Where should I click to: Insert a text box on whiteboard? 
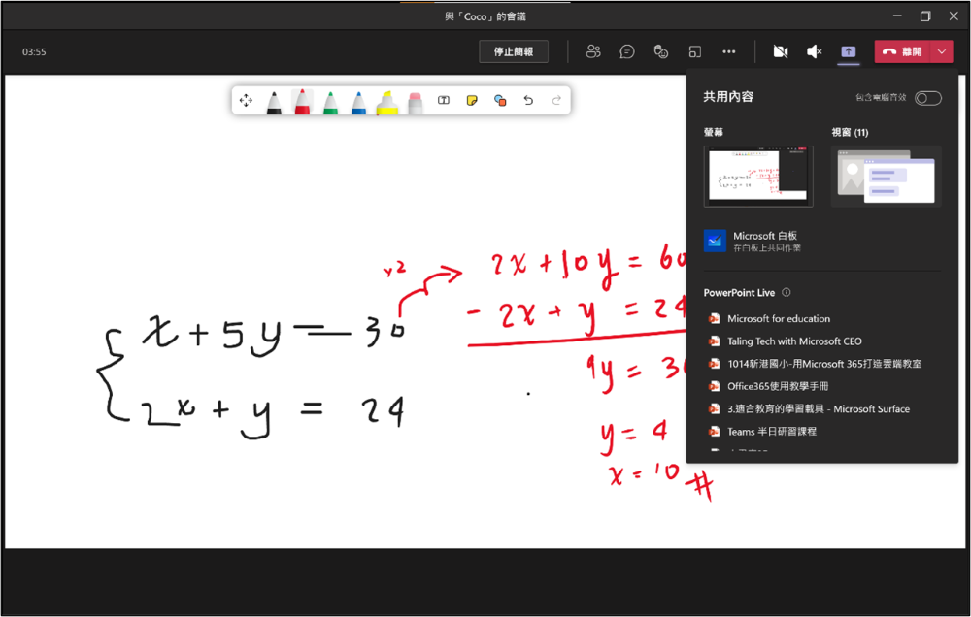(444, 100)
